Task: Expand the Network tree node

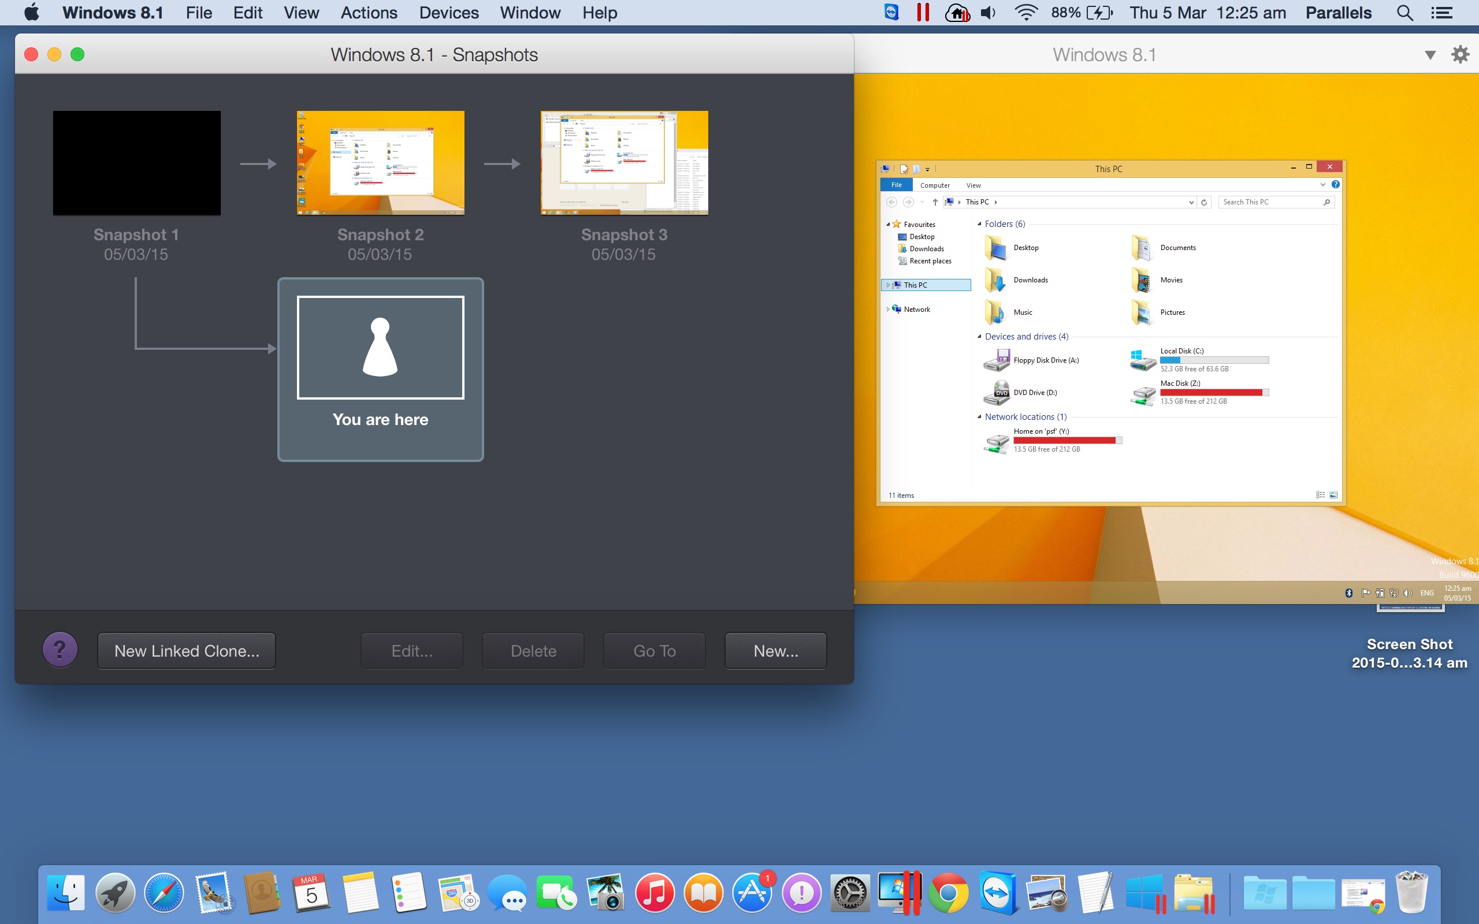Action: pos(887,309)
